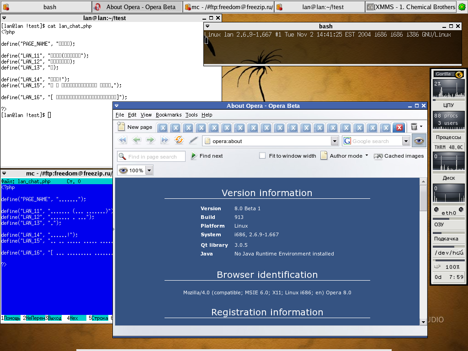Switch to mc ftp window via taskbar
Image resolution: width=468 pixels, height=351 pixels.
tap(229, 7)
